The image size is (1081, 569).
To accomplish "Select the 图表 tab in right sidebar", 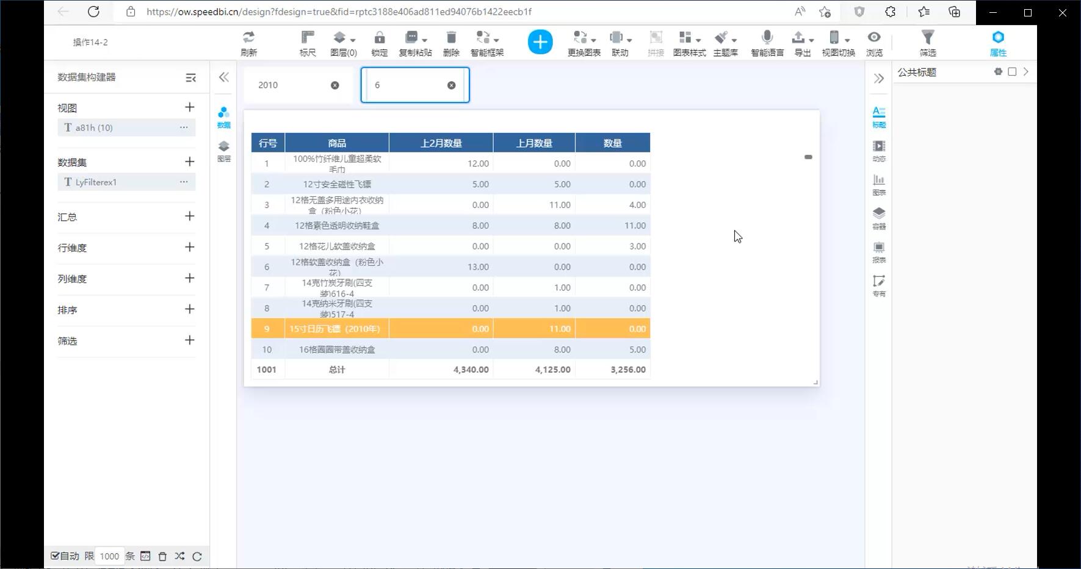I will 878,184.
